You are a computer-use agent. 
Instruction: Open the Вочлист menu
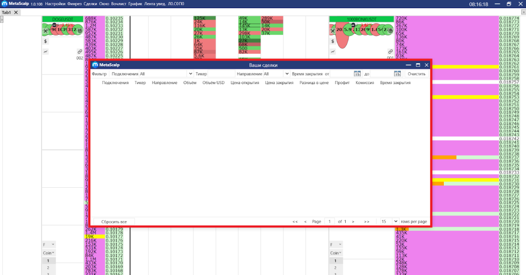pos(119,4)
